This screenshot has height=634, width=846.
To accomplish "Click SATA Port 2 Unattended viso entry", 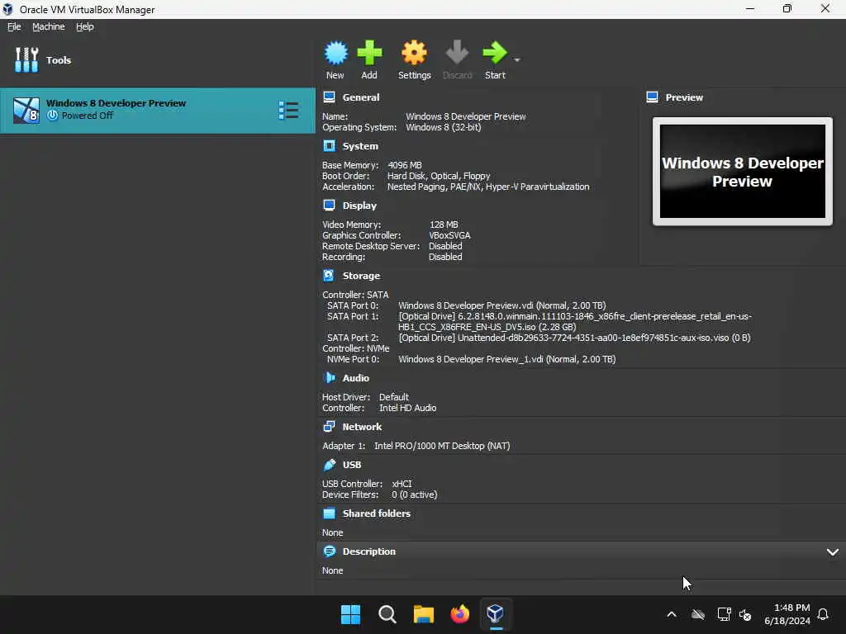I will [574, 338].
